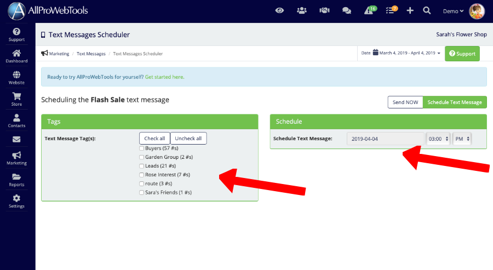Open Store cart in the sidebar

[16, 99]
